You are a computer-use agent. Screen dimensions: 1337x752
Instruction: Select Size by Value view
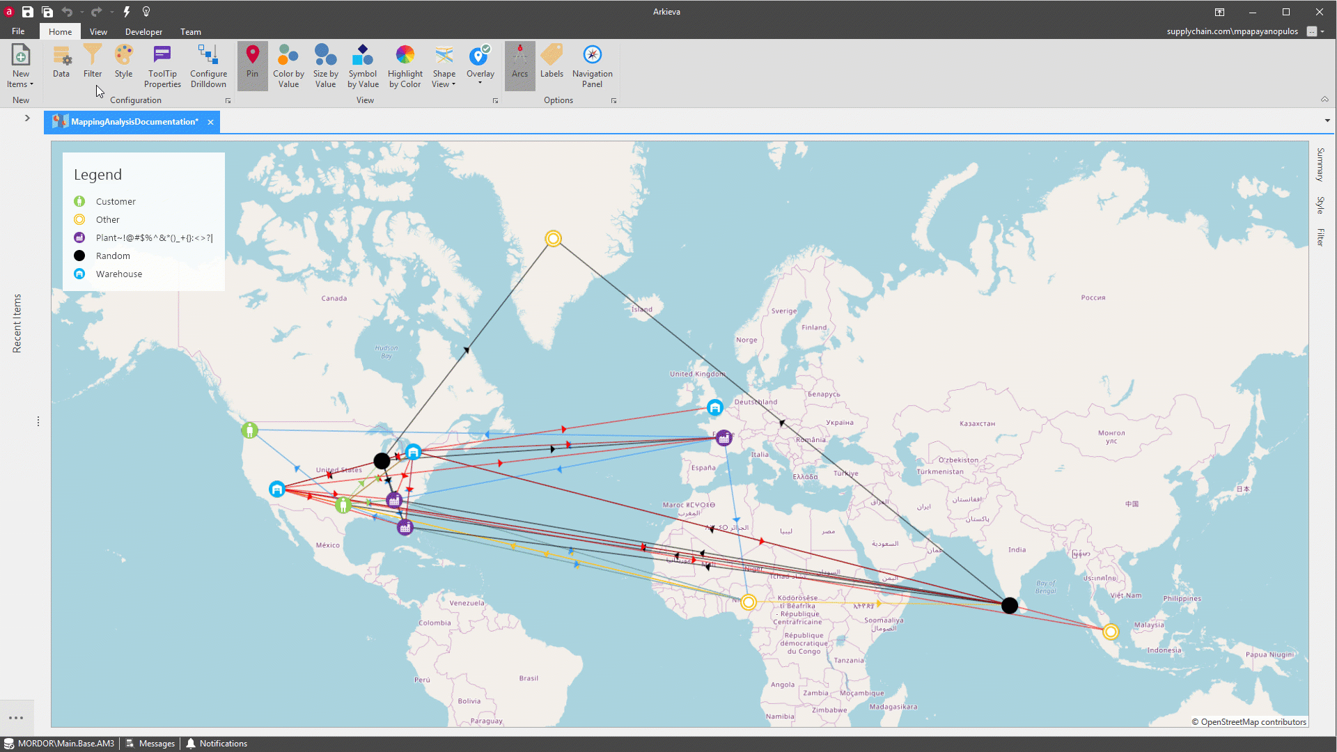coord(325,66)
